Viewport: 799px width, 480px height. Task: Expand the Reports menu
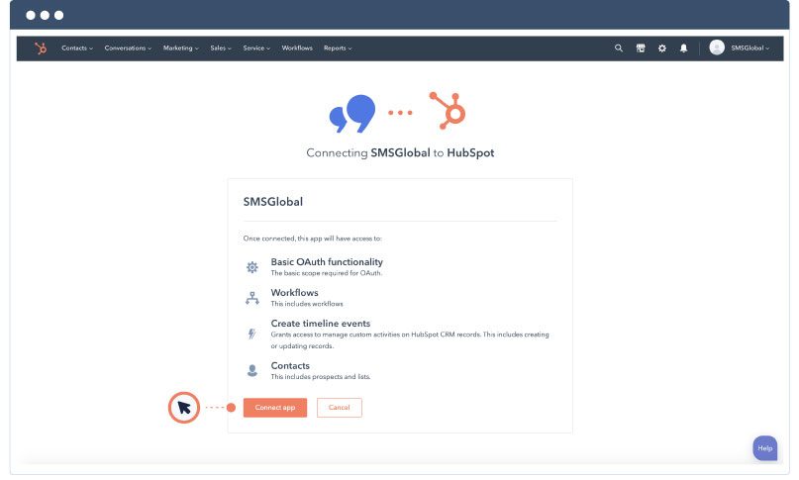pyautogui.click(x=338, y=48)
